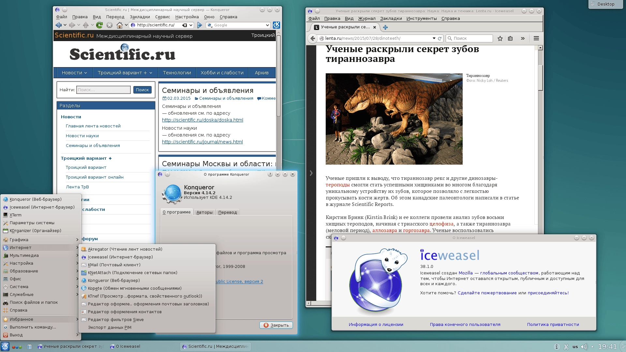Screen dimensions: 626x352
Task: Go back in Konqueror toolbar
Action: pyautogui.click(x=59, y=25)
